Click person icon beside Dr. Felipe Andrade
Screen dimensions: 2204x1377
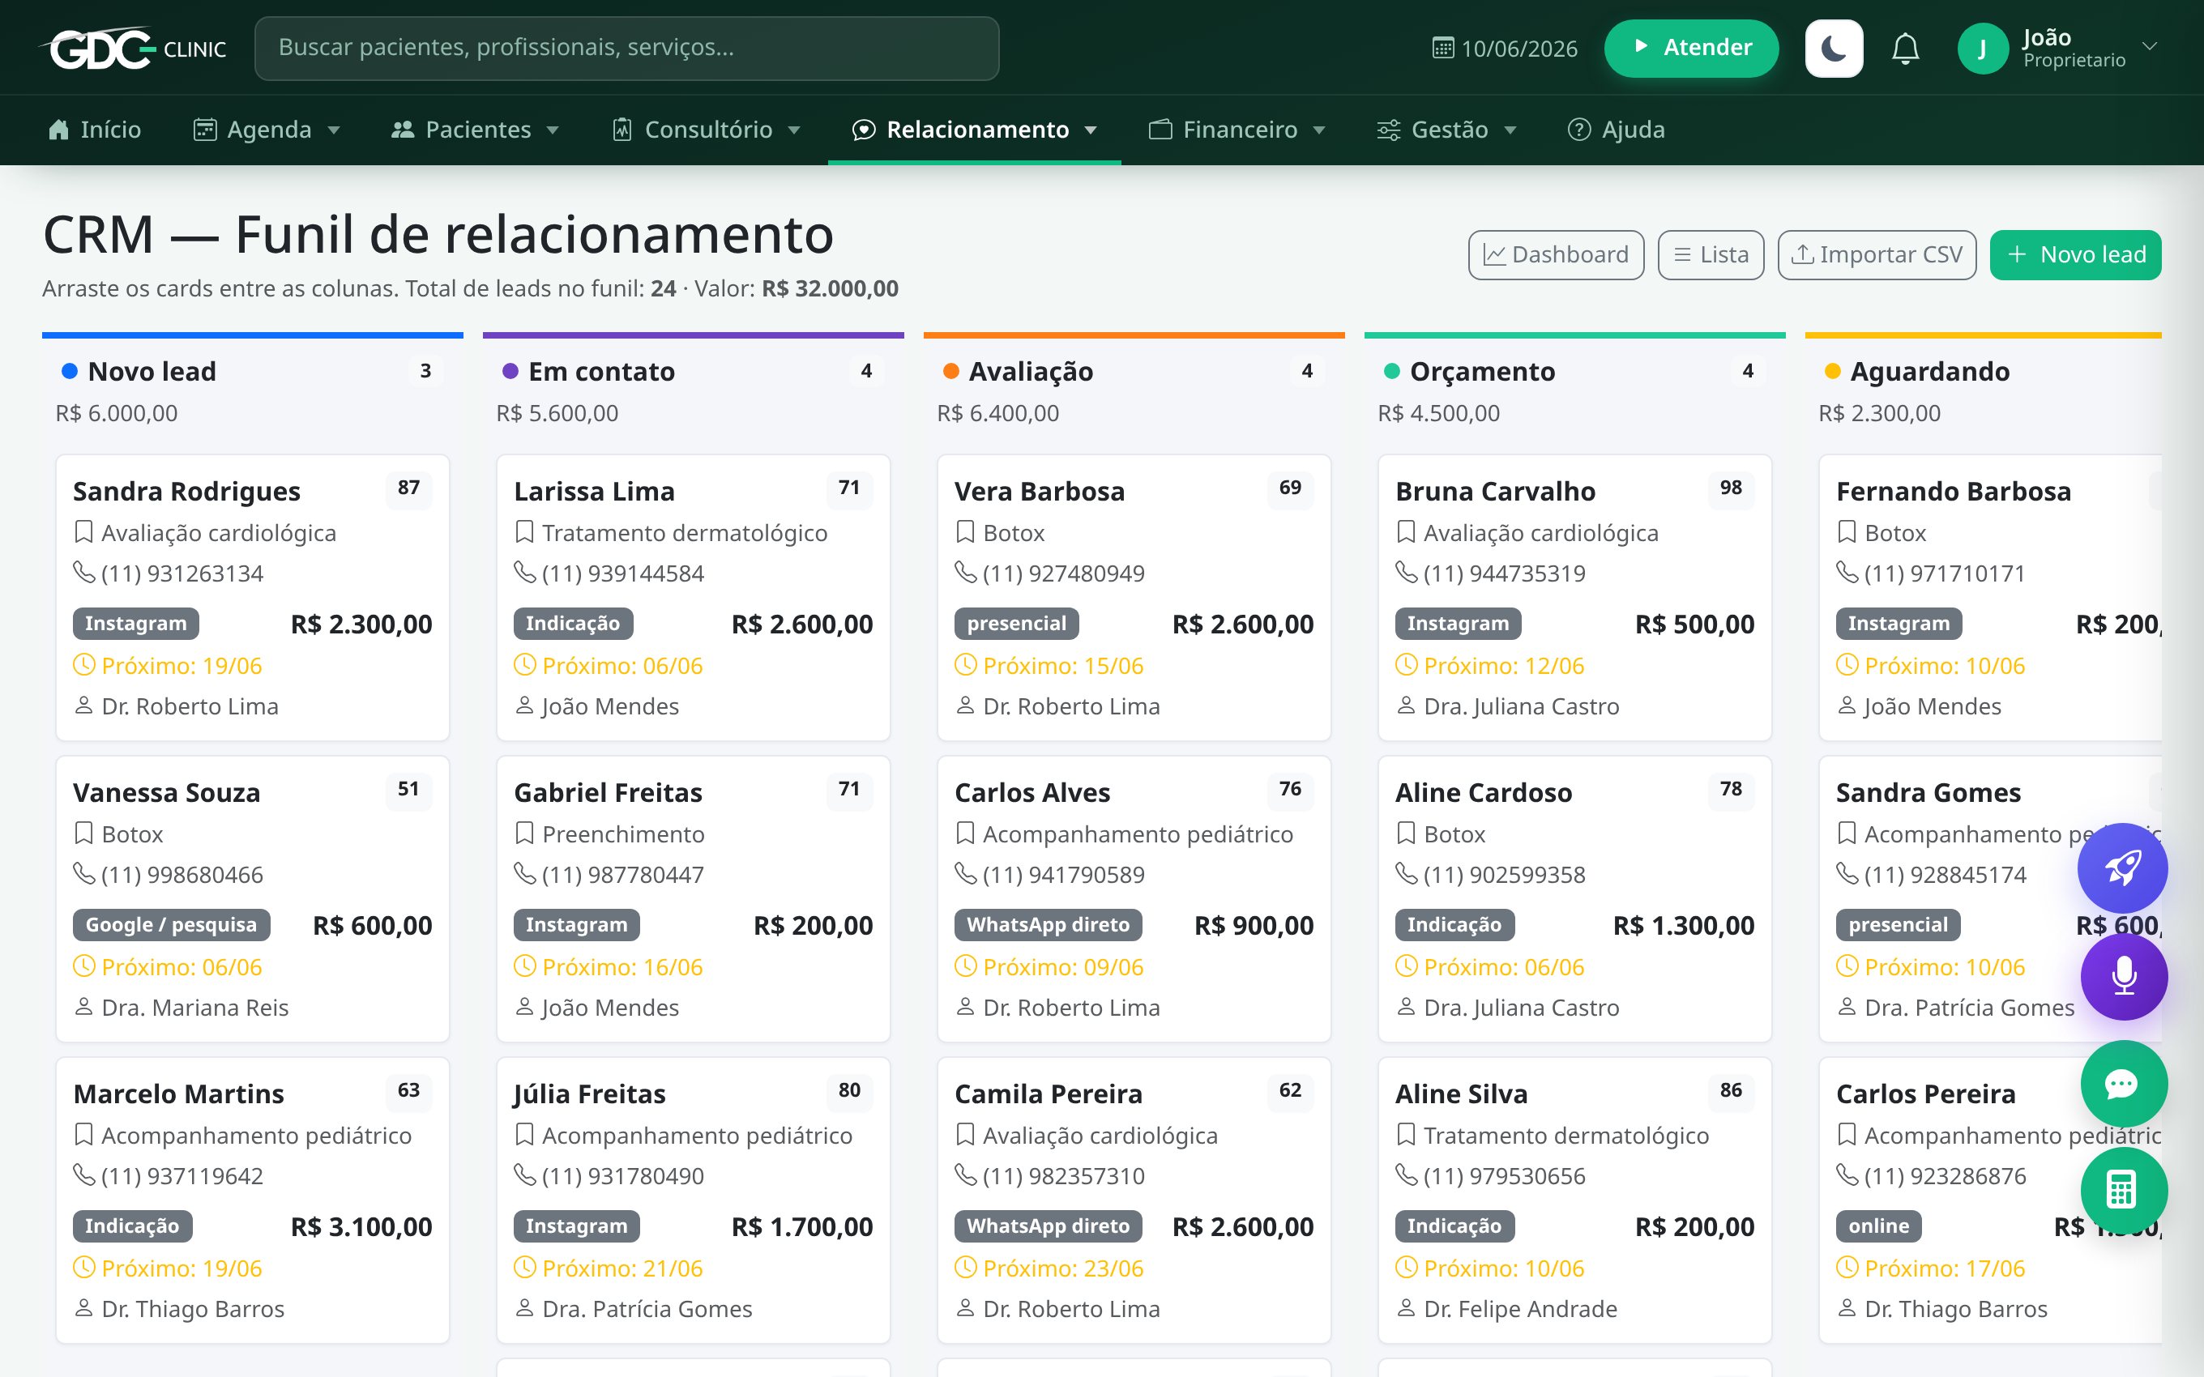coord(1406,1309)
